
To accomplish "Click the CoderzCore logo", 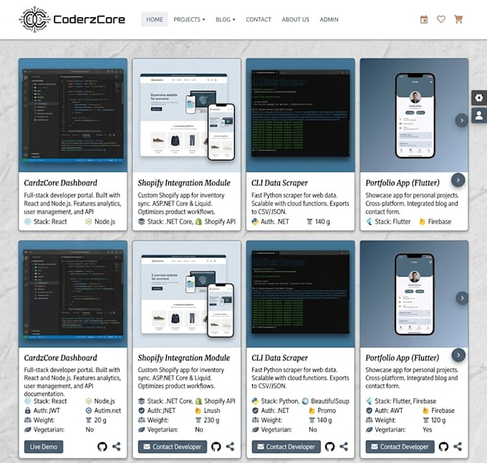I will pyautogui.click(x=72, y=19).
